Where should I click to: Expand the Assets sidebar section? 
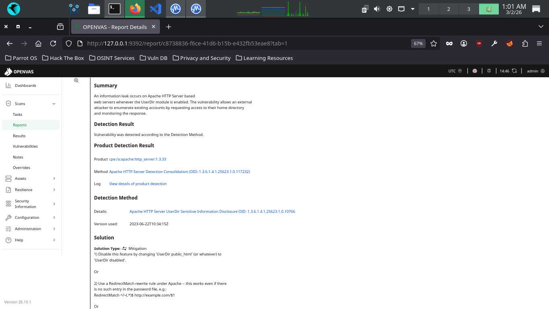(x=54, y=179)
